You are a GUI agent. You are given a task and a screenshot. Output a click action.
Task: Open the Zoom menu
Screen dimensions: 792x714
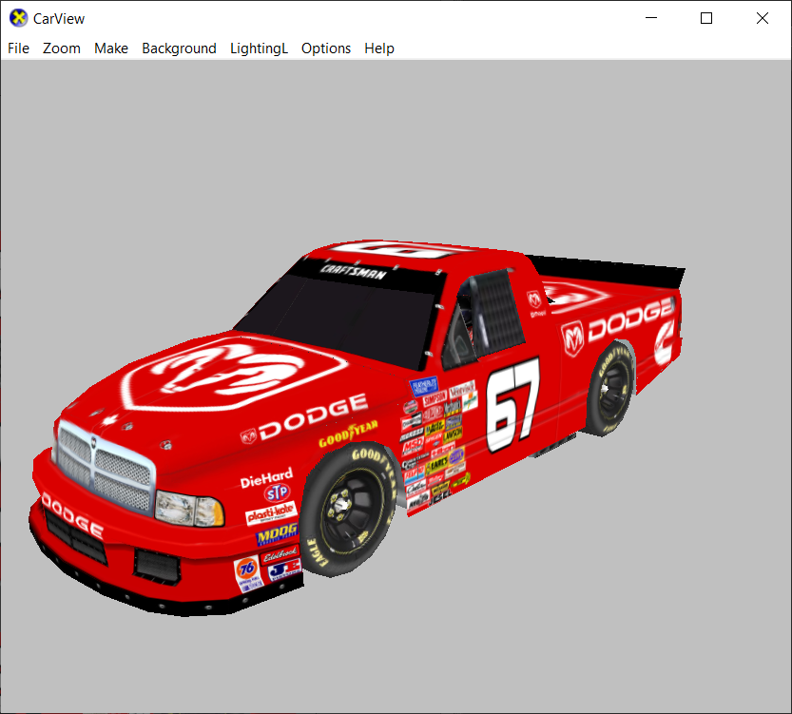[x=62, y=48]
